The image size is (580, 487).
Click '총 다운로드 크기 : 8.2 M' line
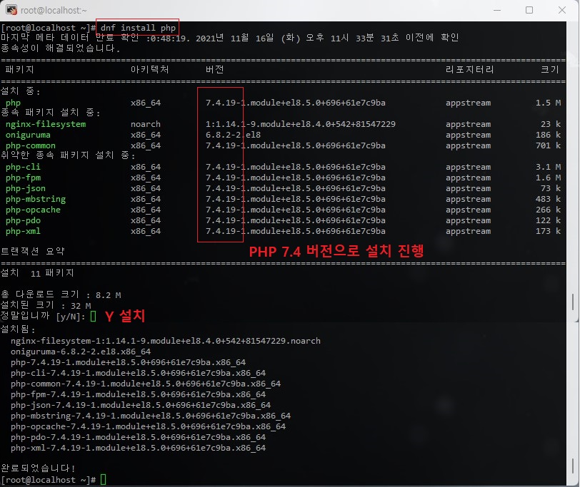click(61, 294)
